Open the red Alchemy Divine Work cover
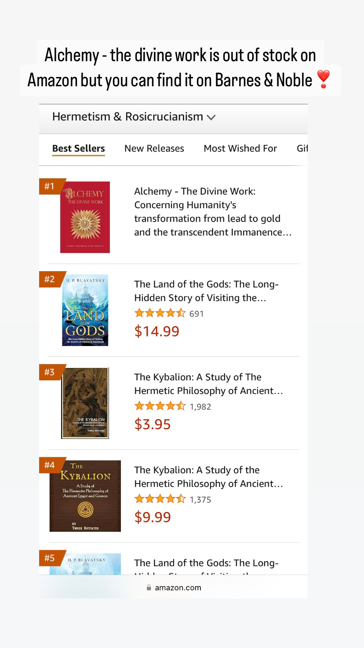This screenshot has height=648, width=364. click(x=85, y=217)
